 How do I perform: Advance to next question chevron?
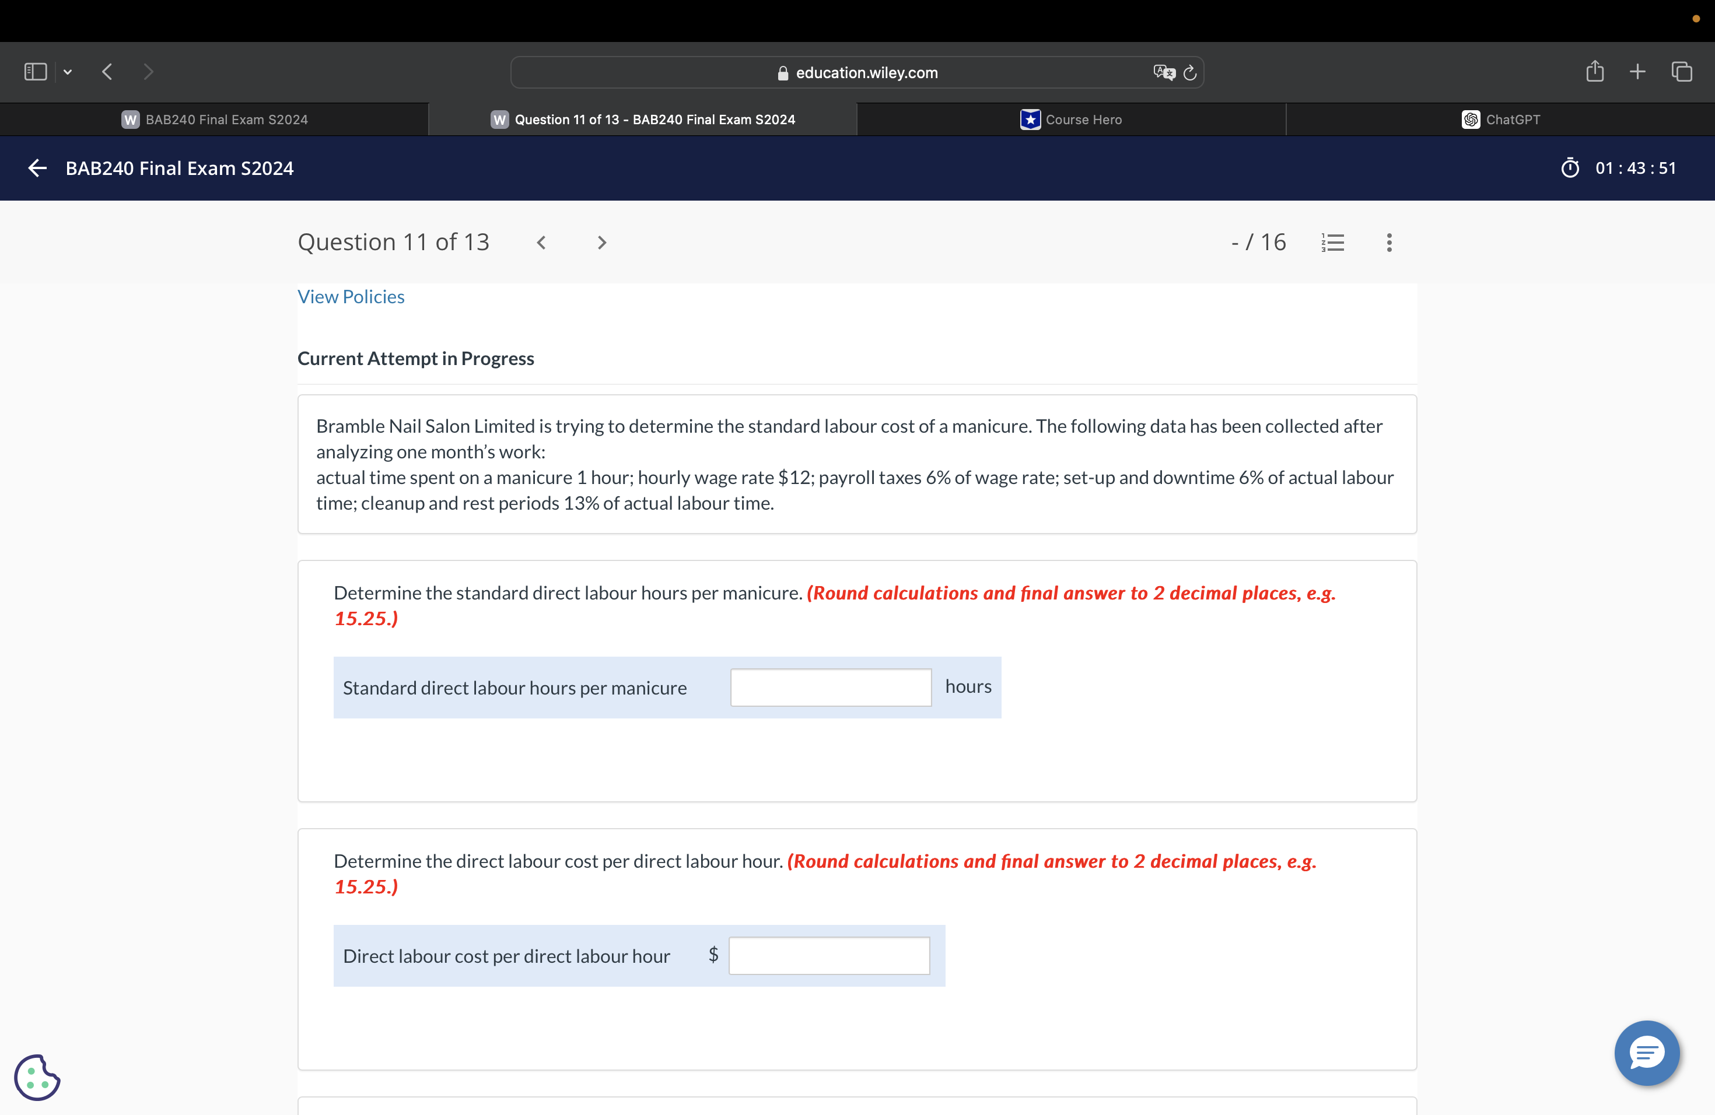tap(601, 243)
